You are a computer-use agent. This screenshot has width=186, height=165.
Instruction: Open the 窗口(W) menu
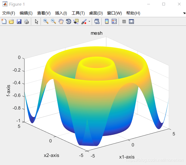[114, 13]
